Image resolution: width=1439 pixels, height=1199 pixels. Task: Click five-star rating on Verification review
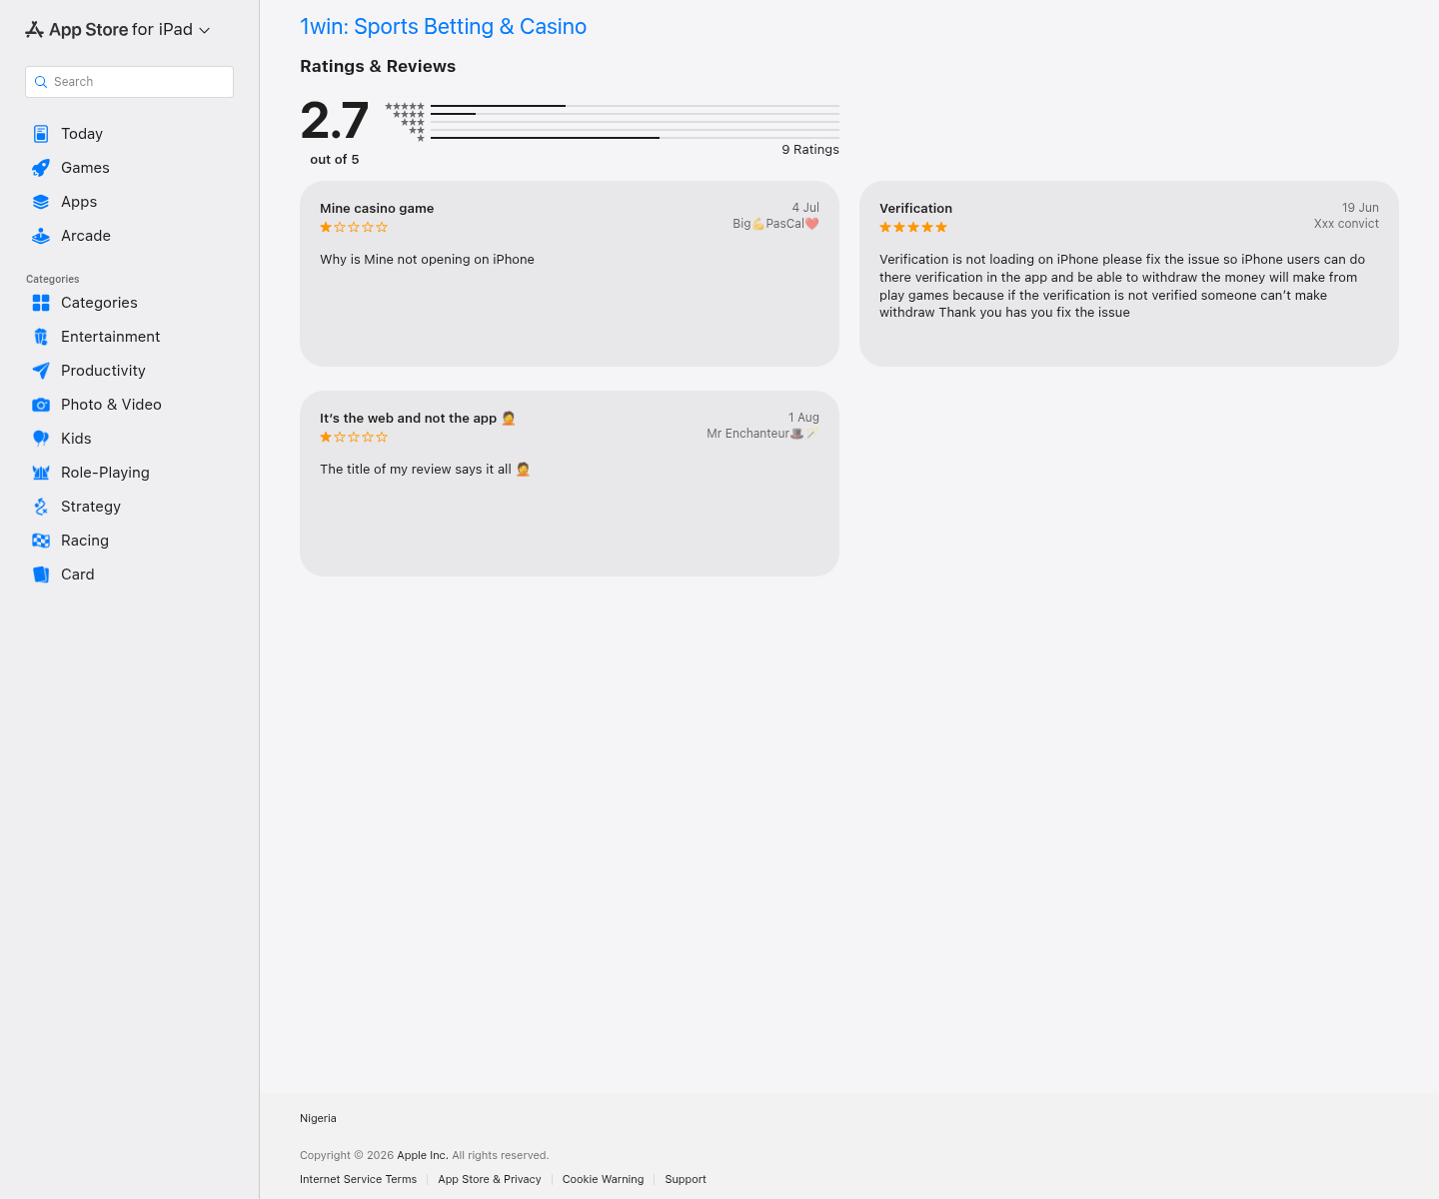click(x=913, y=228)
